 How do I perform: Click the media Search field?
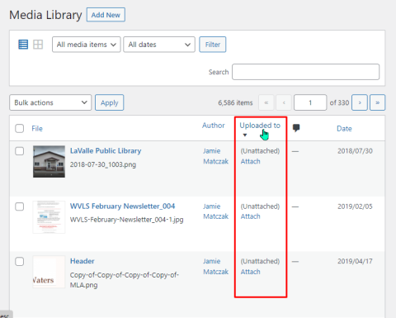pyautogui.click(x=305, y=72)
